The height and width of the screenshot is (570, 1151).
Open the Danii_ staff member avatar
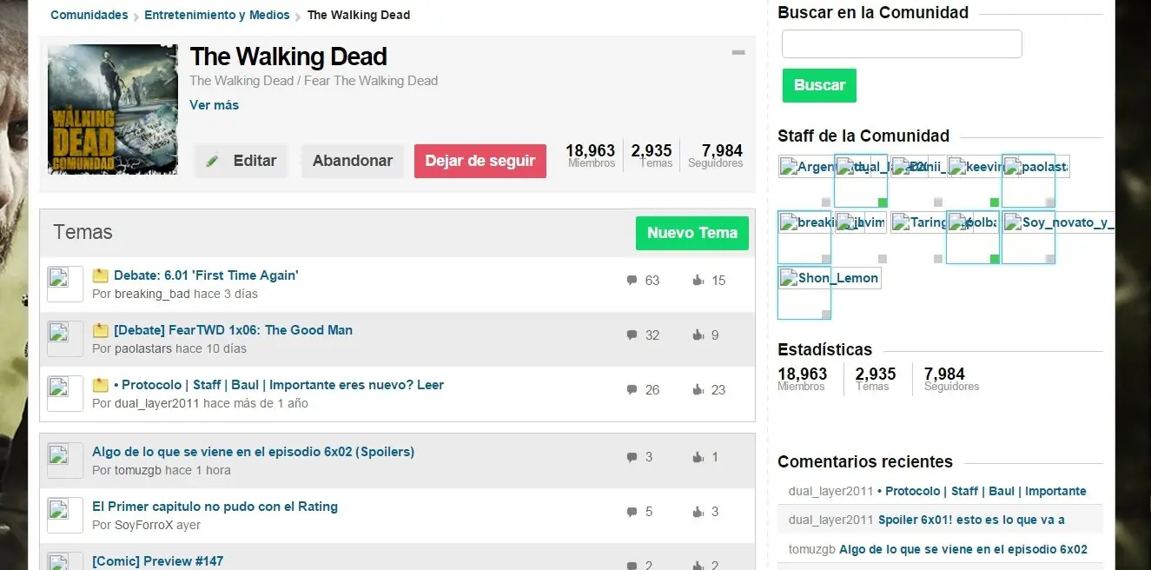916,181
